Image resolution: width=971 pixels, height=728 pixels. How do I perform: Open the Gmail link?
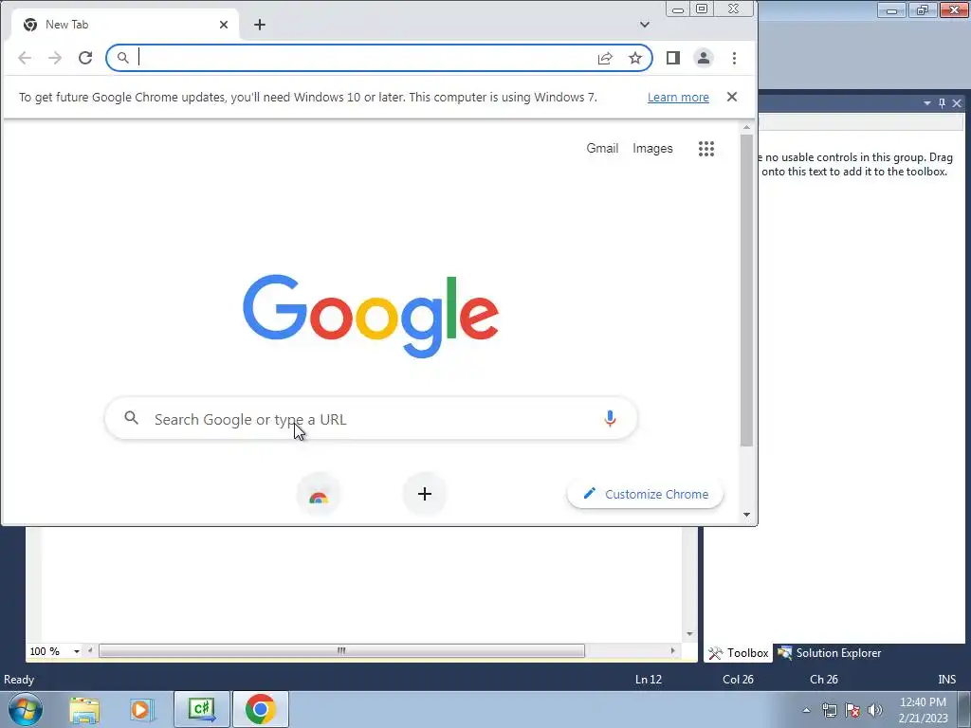[x=602, y=149]
